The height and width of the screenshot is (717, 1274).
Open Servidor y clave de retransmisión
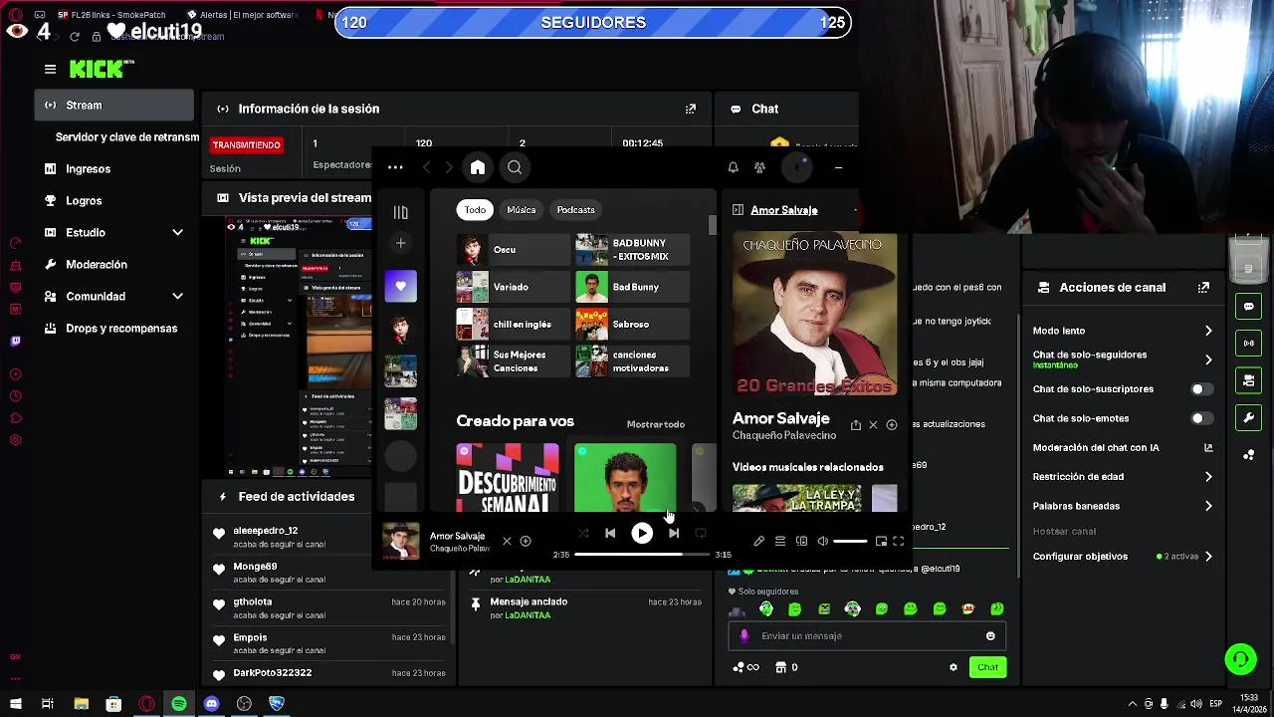tap(127, 137)
